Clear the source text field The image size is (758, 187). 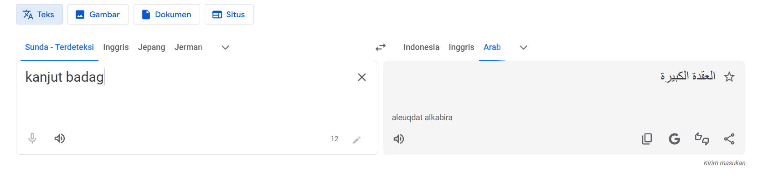pyautogui.click(x=362, y=77)
